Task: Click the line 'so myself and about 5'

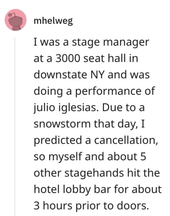Action: 90,157
